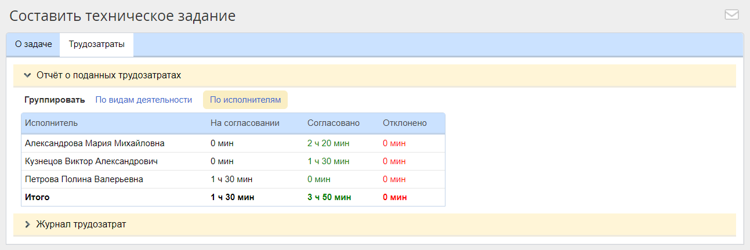The width and height of the screenshot is (750, 250).
Task: Click the Согласовано column header
Action: (x=334, y=123)
